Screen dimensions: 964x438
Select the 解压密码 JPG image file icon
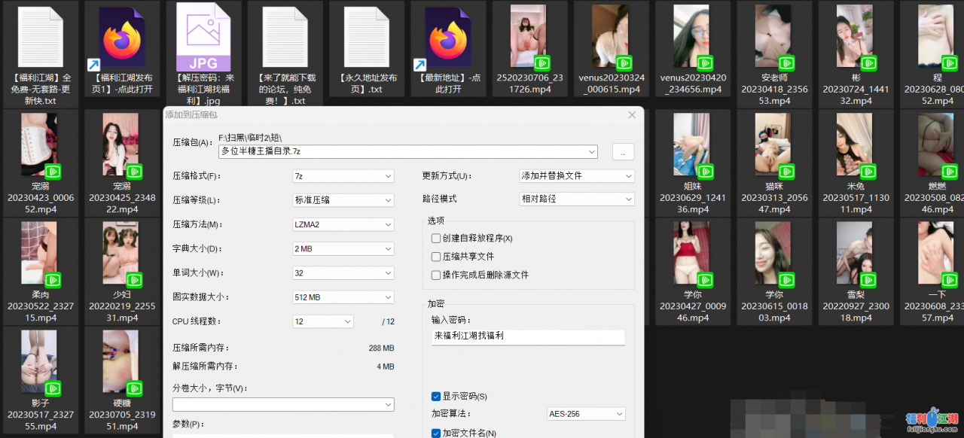[x=203, y=38]
